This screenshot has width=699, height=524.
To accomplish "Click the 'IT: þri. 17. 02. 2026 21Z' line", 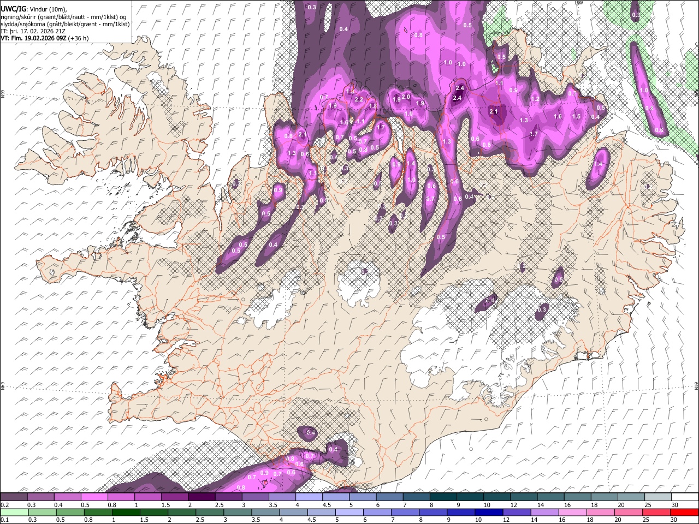I will (32, 31).
